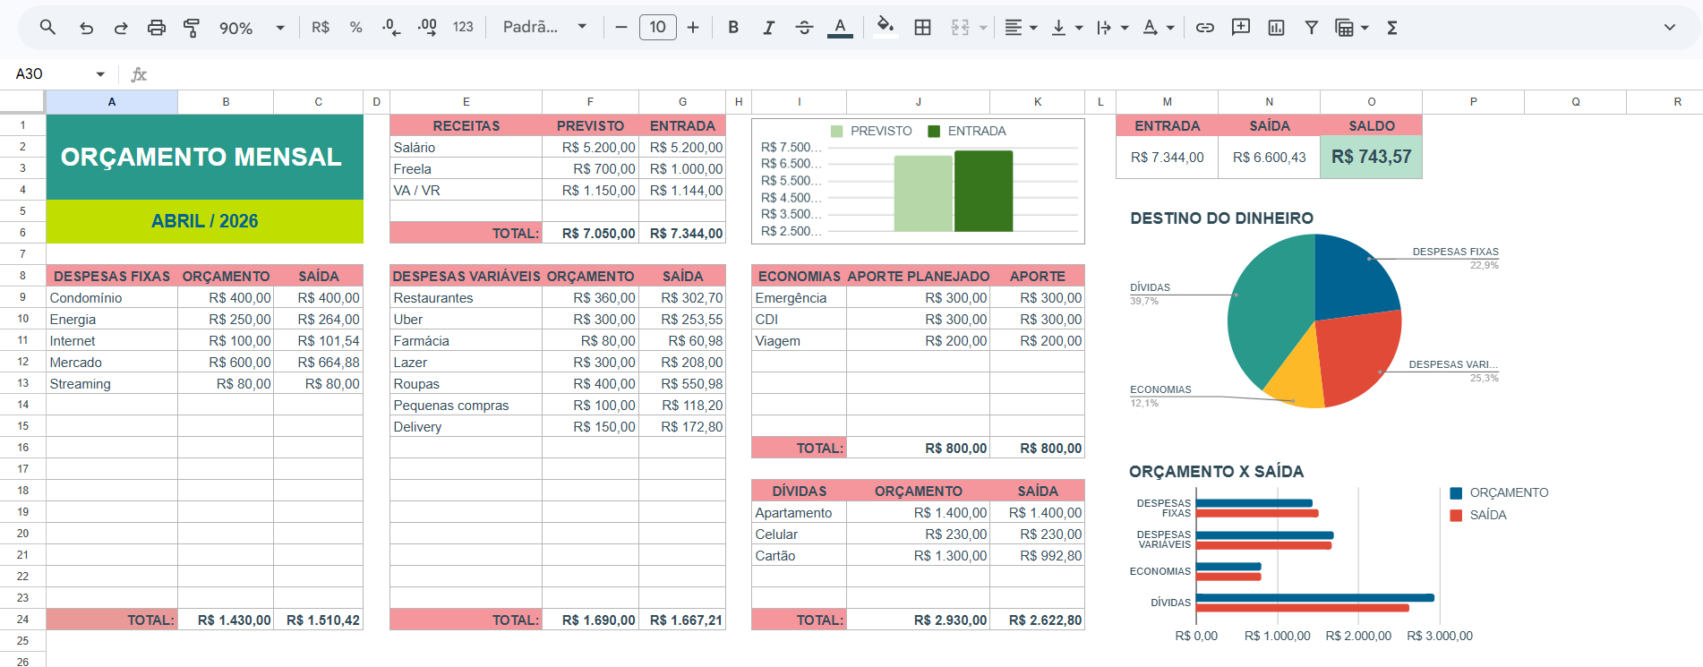
Task: Increase decimal places
Action: pyautogui.click(x=427, y=28)
